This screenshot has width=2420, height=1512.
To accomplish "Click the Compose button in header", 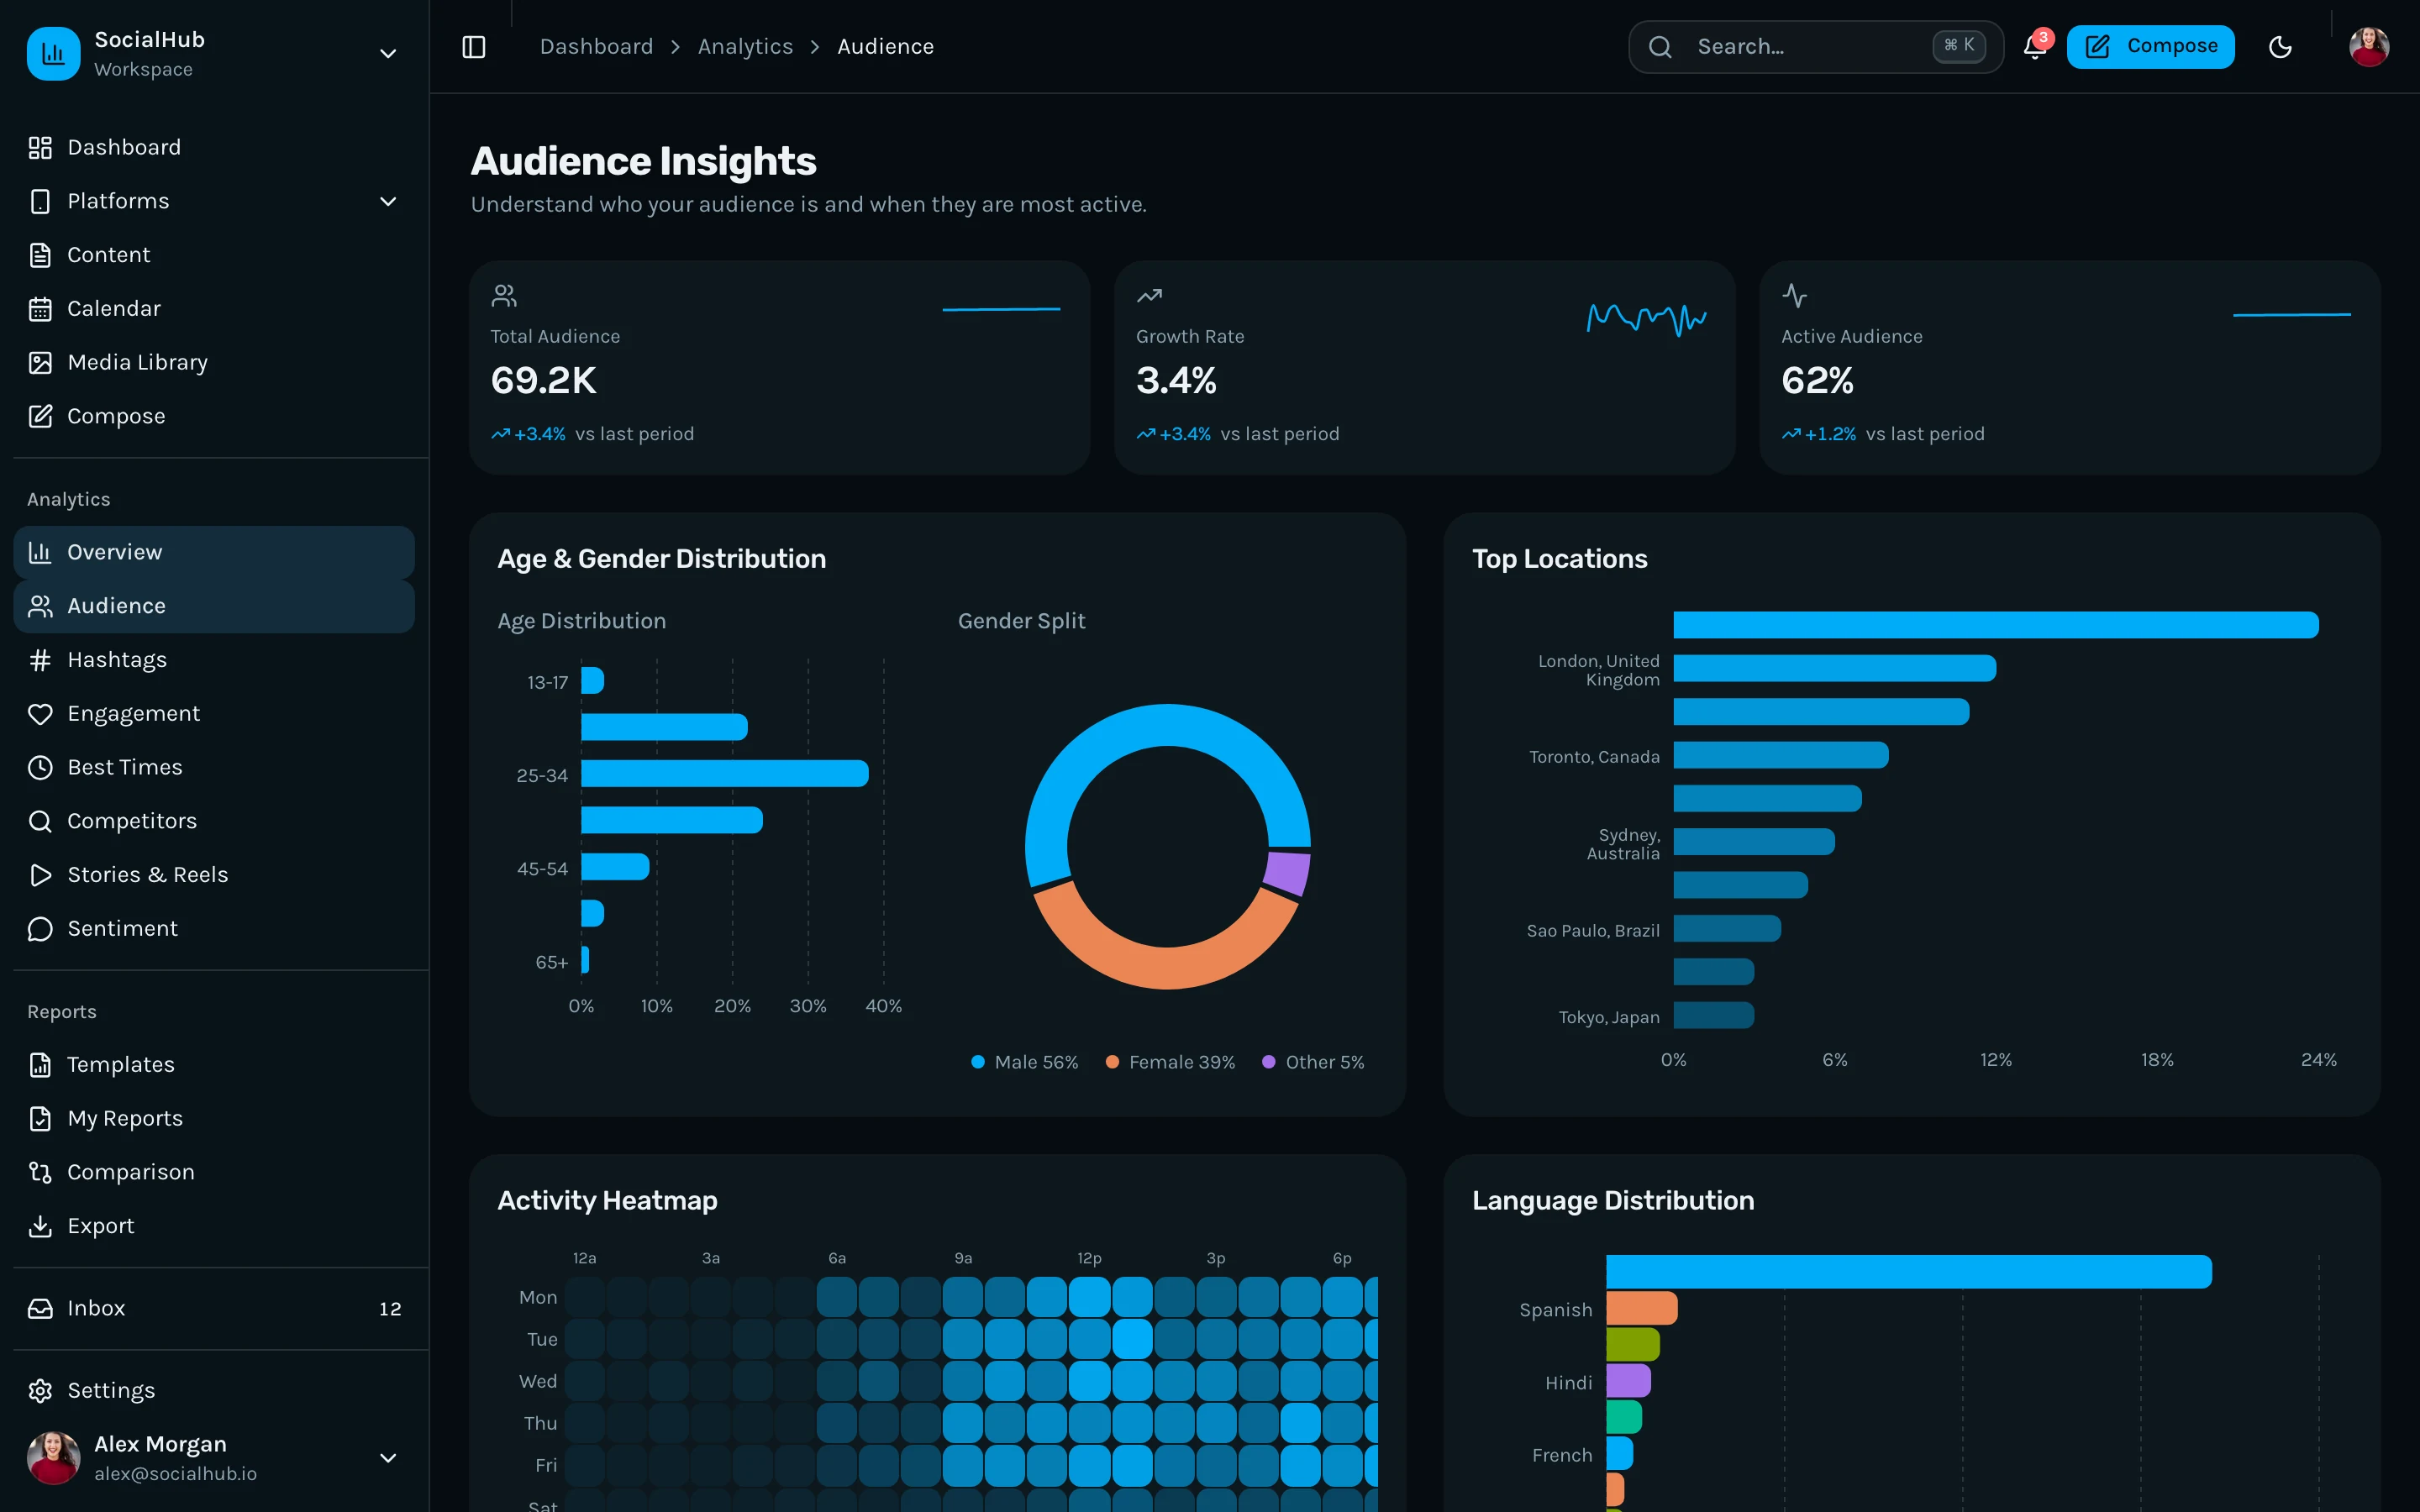I will click(x=2150, y=47).
